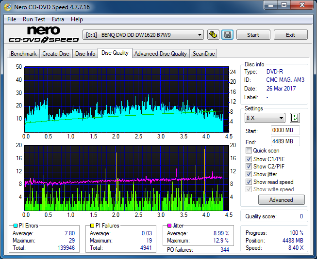
Task: Select the Disc Quality tab
Action: tap(115, 53)
